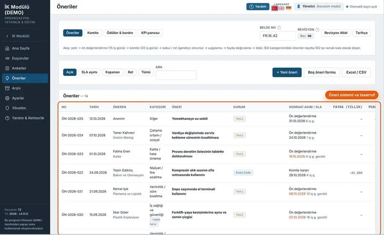Click the Revizyon Atlat button
This screenshot has width=384, height=235.
click(336, 33)
